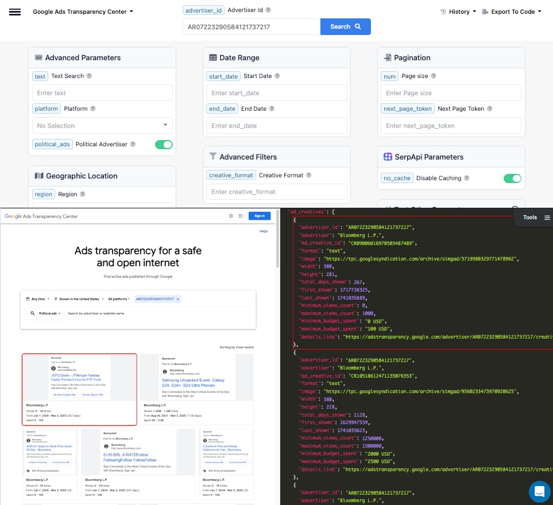
Task: Click the creative_format parameter tag
Action: pos(231,175)
